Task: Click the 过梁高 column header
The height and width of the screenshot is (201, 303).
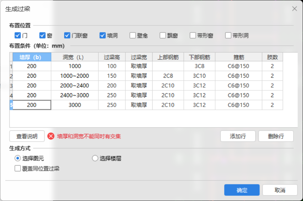Action: pyautogui.click(x=112, y=57)
